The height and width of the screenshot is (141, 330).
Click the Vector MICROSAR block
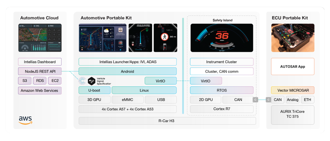[292, 90]
